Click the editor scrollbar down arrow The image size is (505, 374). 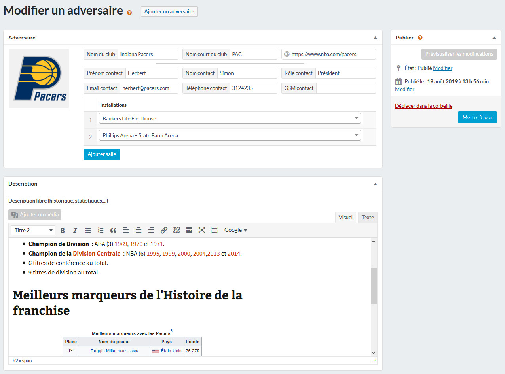pos(374,353)
